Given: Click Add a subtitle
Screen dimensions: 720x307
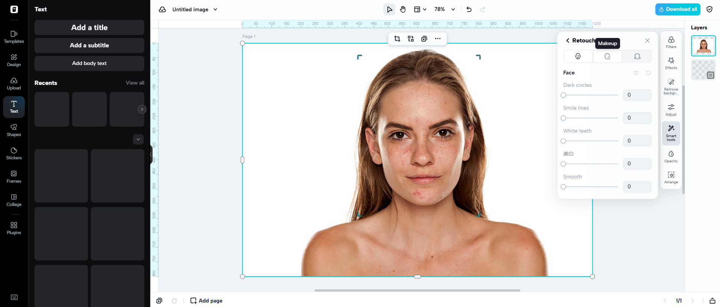Looking at the screenshot, I should (89, 45).
